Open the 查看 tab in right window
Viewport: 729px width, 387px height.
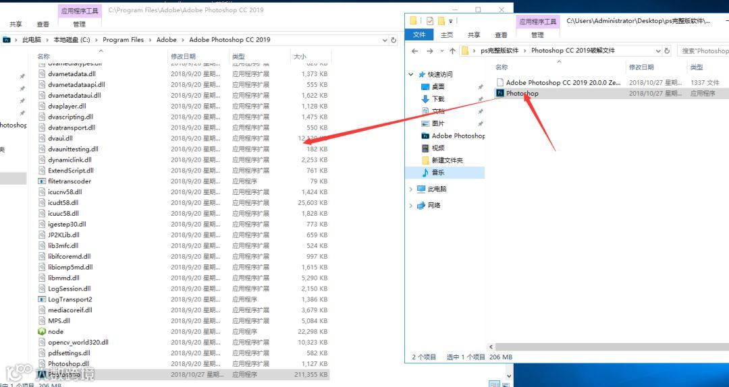coord(501,35)
